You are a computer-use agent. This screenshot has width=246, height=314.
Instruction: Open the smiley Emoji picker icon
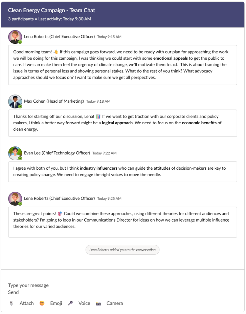(x=42, y=303)
